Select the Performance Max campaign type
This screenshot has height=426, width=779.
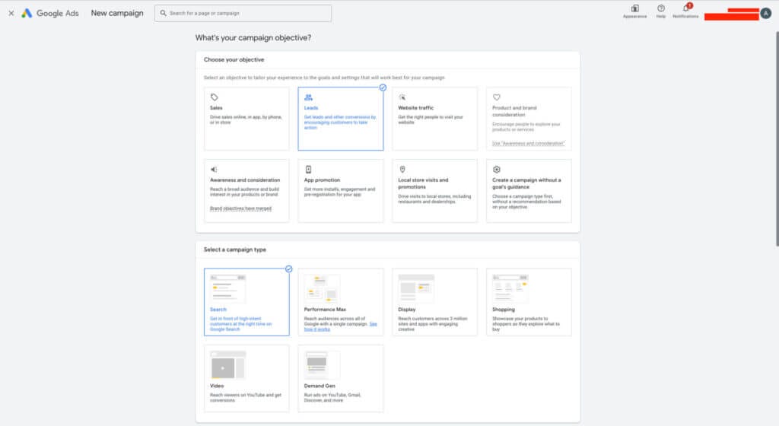(341, 302)
